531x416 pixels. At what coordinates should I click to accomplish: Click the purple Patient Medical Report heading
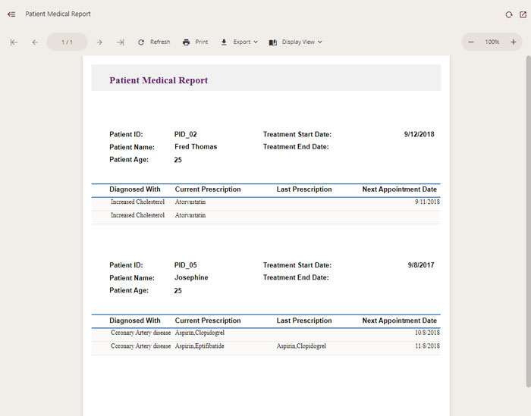click(x=159, y=80)
